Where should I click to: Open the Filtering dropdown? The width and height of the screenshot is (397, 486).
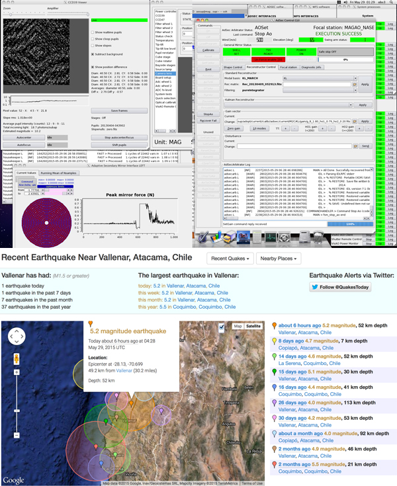tap(320, 90)
